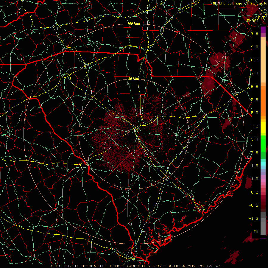
Task: Click the '1.0' color scale value
Action: pos(255,179)
